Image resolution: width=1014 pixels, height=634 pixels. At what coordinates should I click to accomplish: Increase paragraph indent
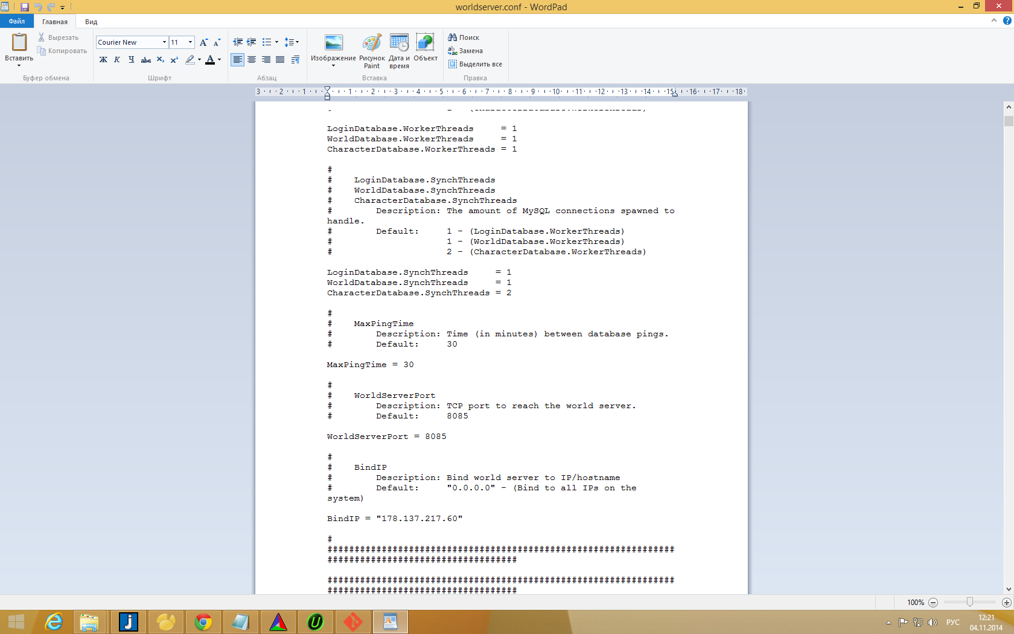tap(252, 42)
